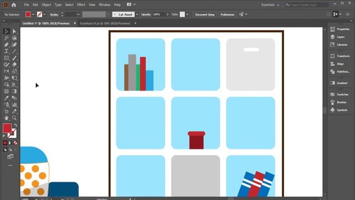Open the Properties panel
355x200 pixels.
pyautogui.click(x=340, y=29)
